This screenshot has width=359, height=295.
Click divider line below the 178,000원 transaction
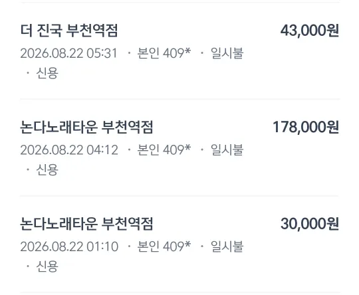179,196
